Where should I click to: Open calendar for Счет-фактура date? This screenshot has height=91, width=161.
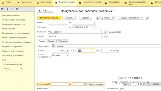[x=85, y=84]
